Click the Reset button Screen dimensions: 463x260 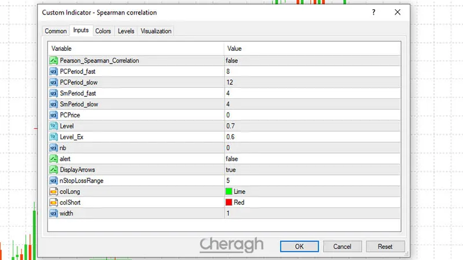(x=385, y=246)
